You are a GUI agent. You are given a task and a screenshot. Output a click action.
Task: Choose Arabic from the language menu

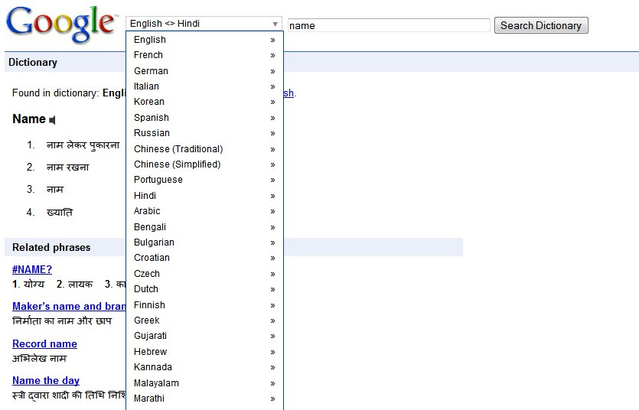[x=204, y=211]
